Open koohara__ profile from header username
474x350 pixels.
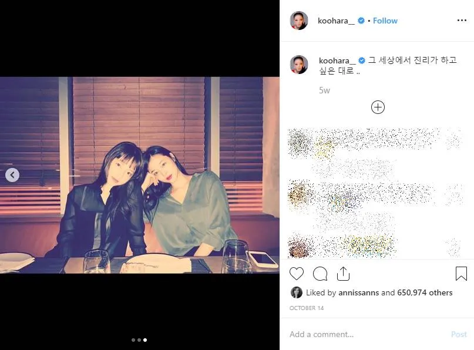(x=336, y=21)
